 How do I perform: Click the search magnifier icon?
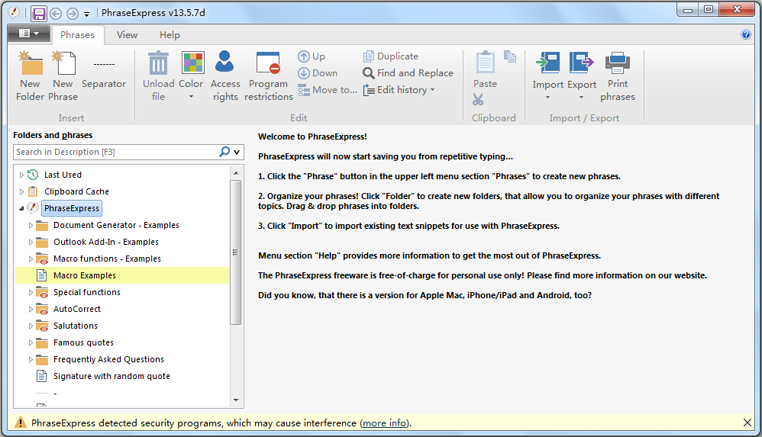tap(224, 152)
